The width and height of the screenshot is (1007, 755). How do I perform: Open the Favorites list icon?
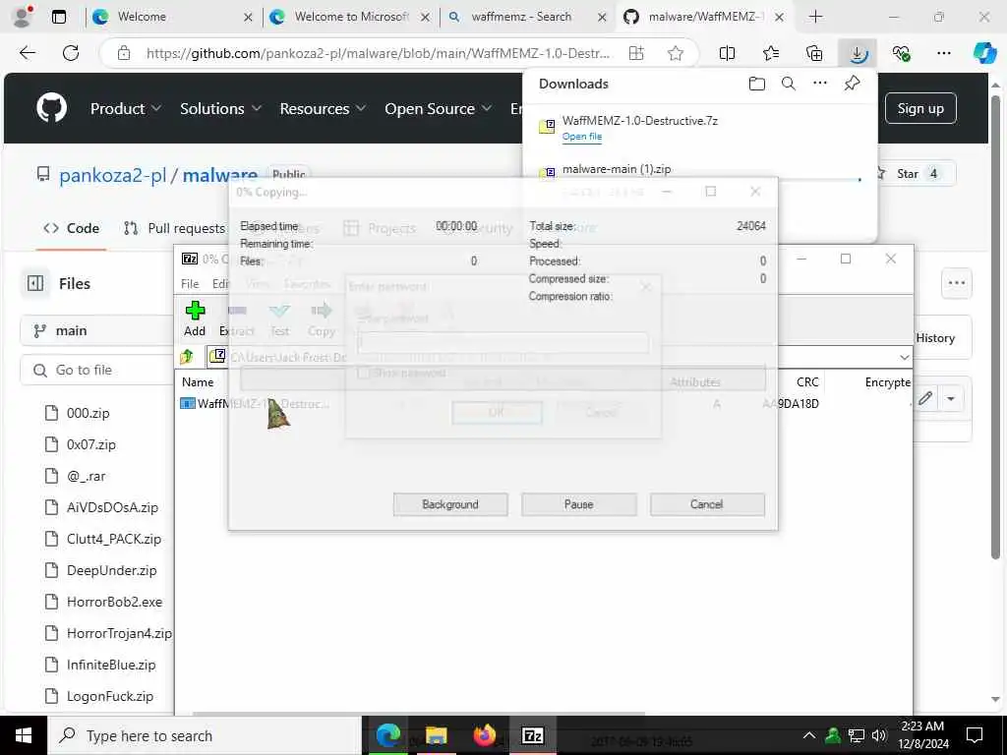click(x=771, y=53)
